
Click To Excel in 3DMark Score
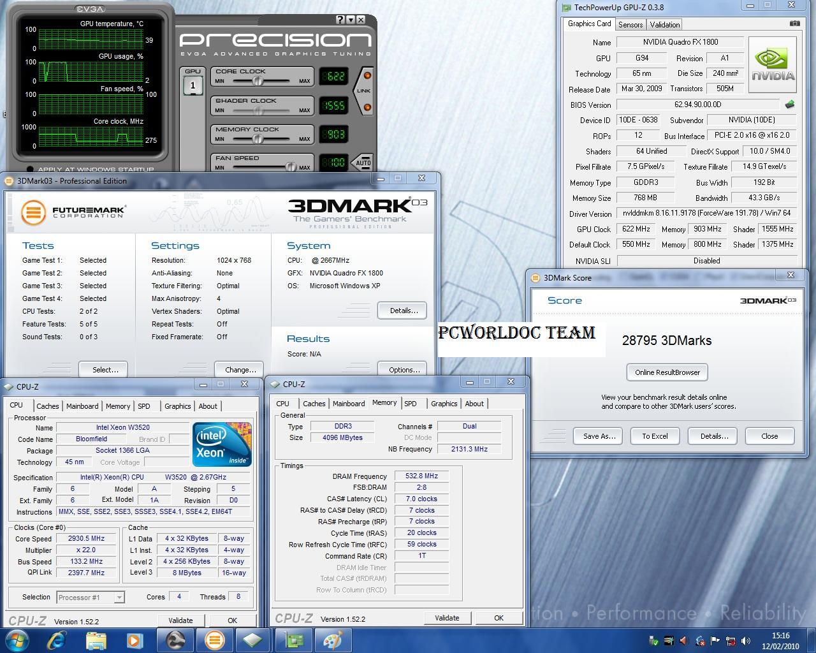(x=655, y=436)
